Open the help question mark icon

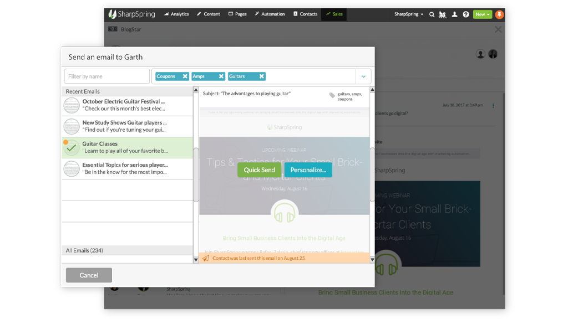click(466, 14)
